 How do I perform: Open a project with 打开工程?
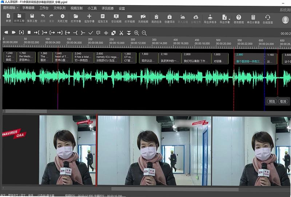19,18
